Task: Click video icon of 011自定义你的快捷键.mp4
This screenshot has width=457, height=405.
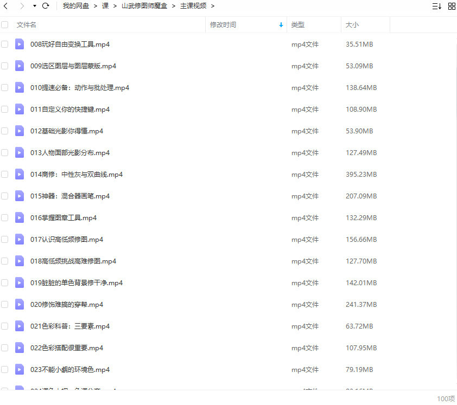Action: pos(20,109)
